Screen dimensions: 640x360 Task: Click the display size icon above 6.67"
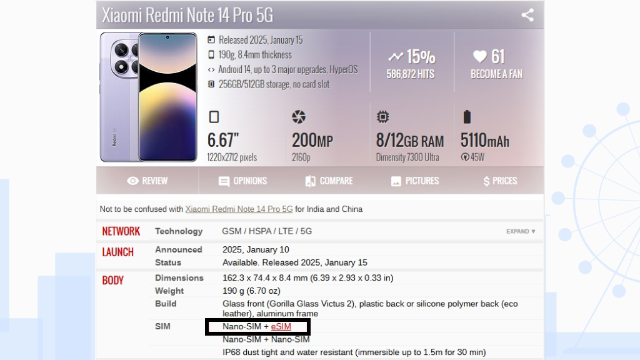[x=214, y=117]
